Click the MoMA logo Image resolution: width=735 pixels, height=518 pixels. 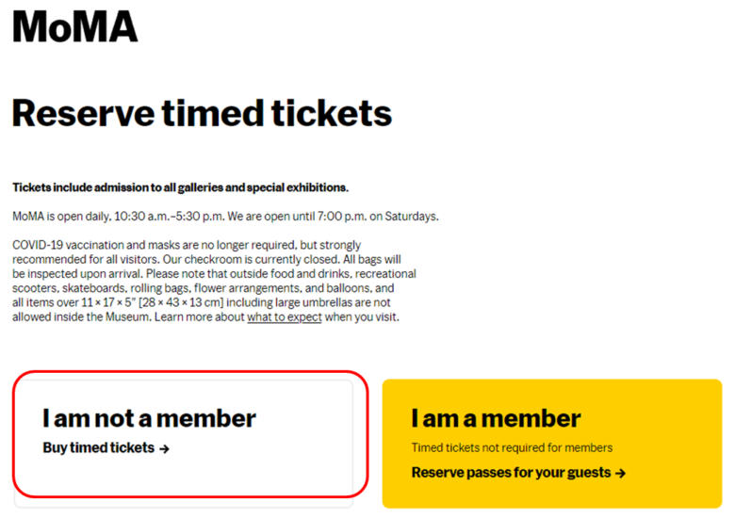click(74, 25)
